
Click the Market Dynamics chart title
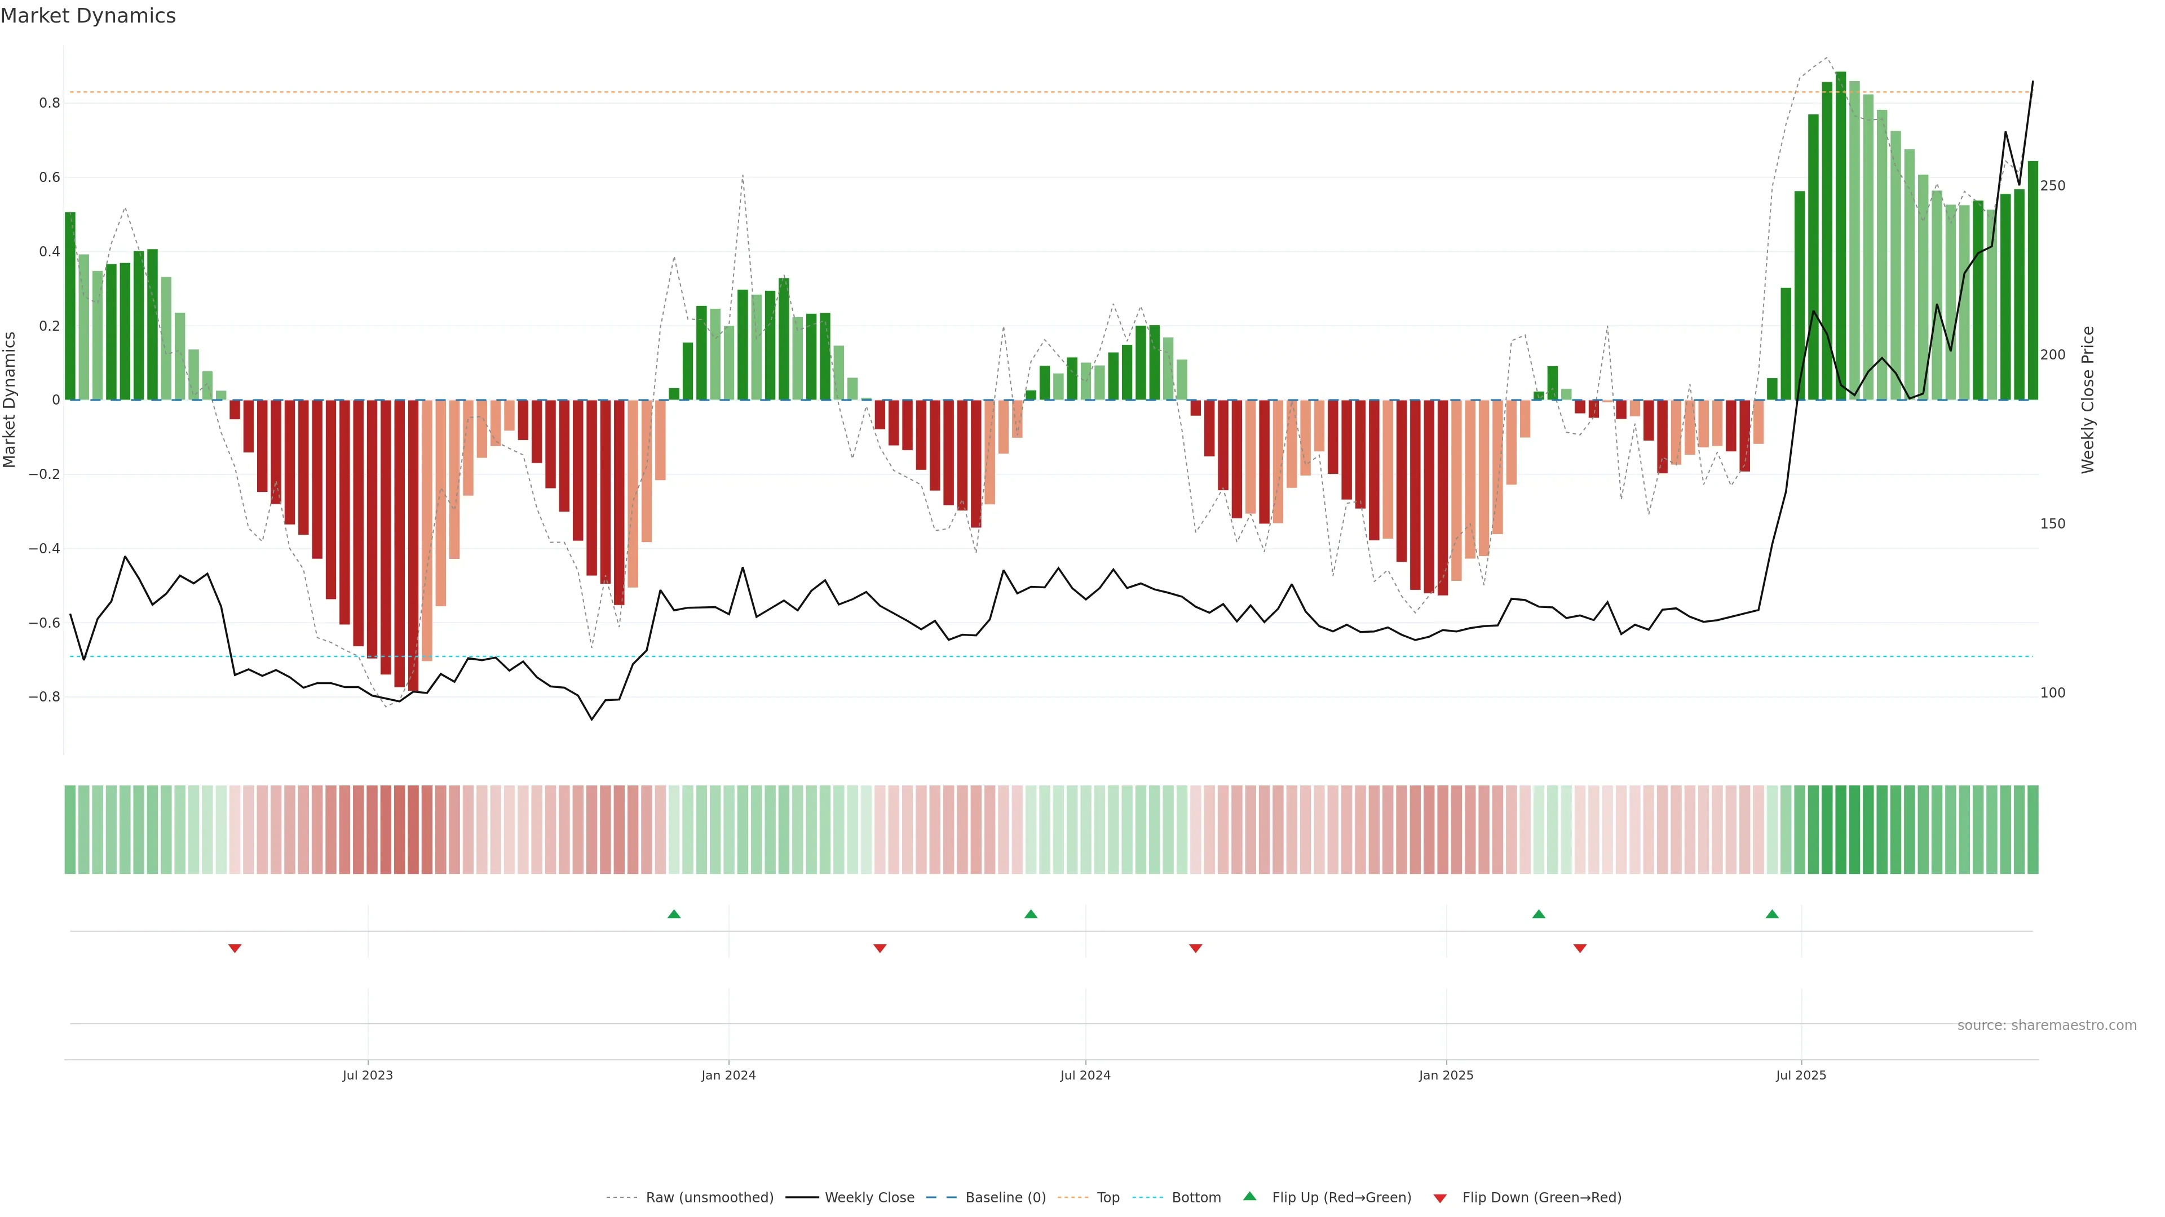click(x=89, y=16)
